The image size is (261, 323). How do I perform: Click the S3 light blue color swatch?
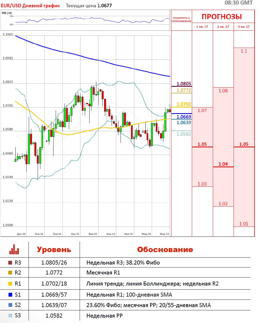coord(10,315)
